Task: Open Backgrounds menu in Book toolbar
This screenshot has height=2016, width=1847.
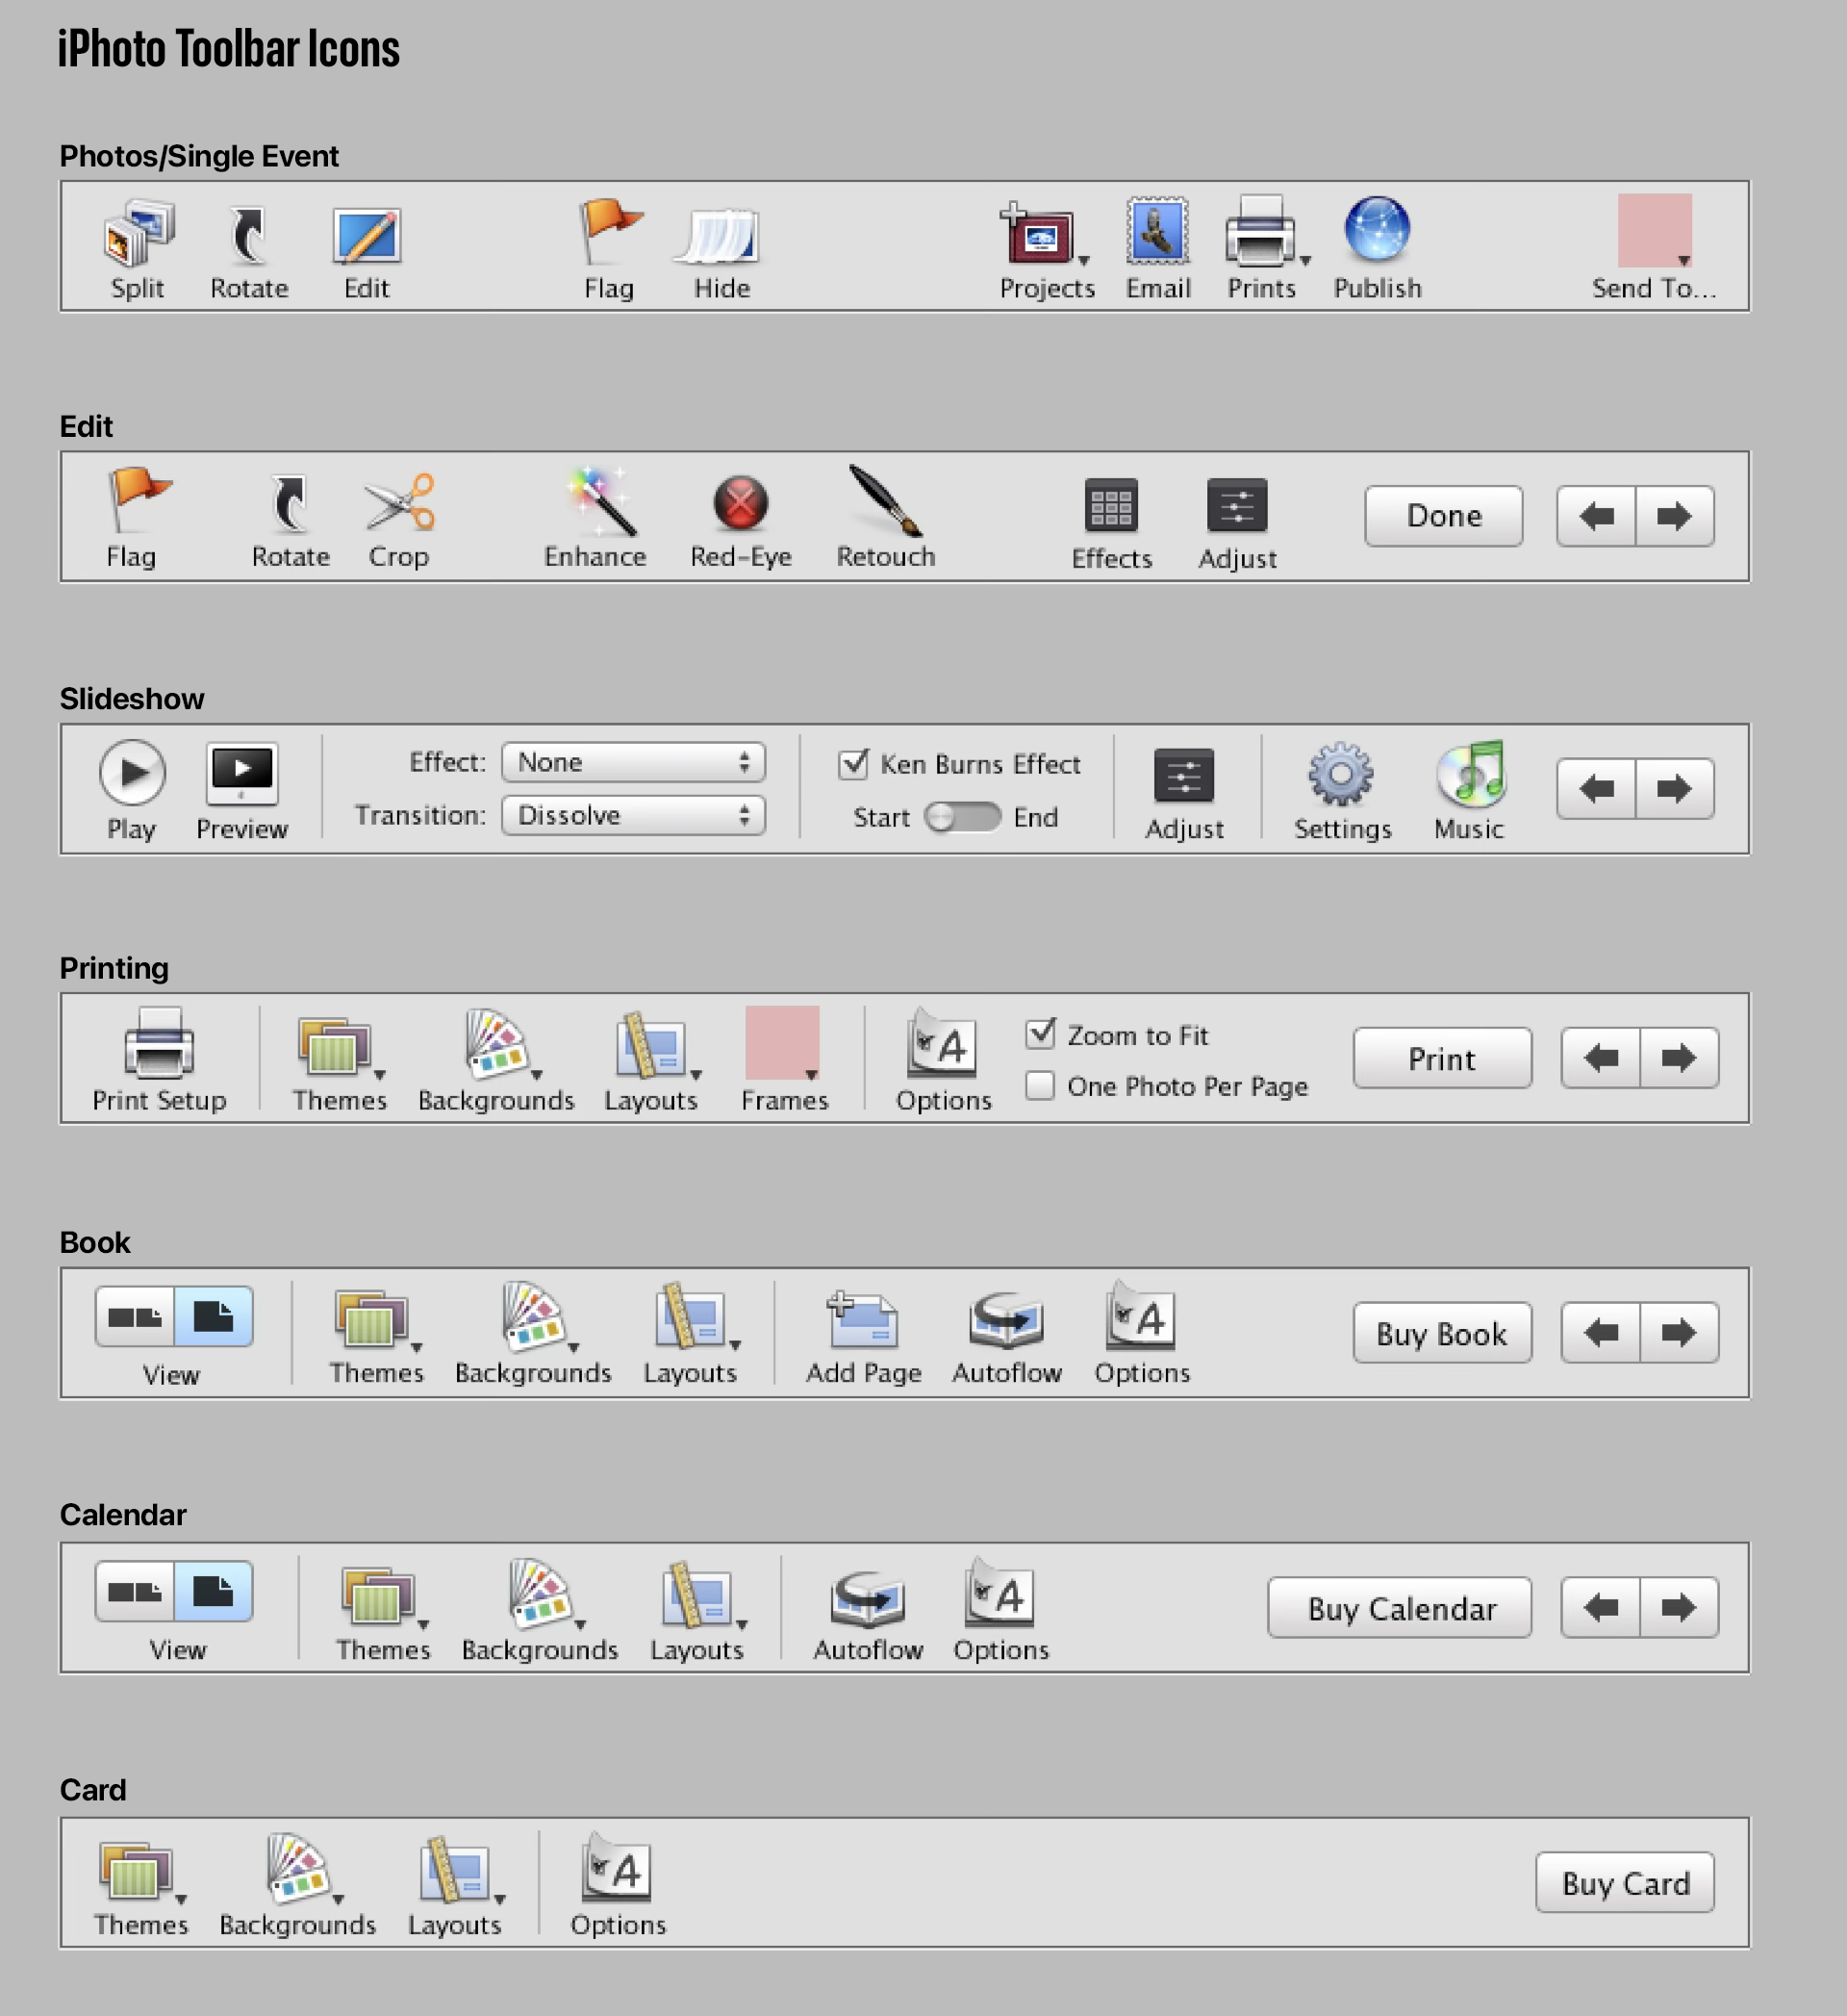Action: [539, 1317]
